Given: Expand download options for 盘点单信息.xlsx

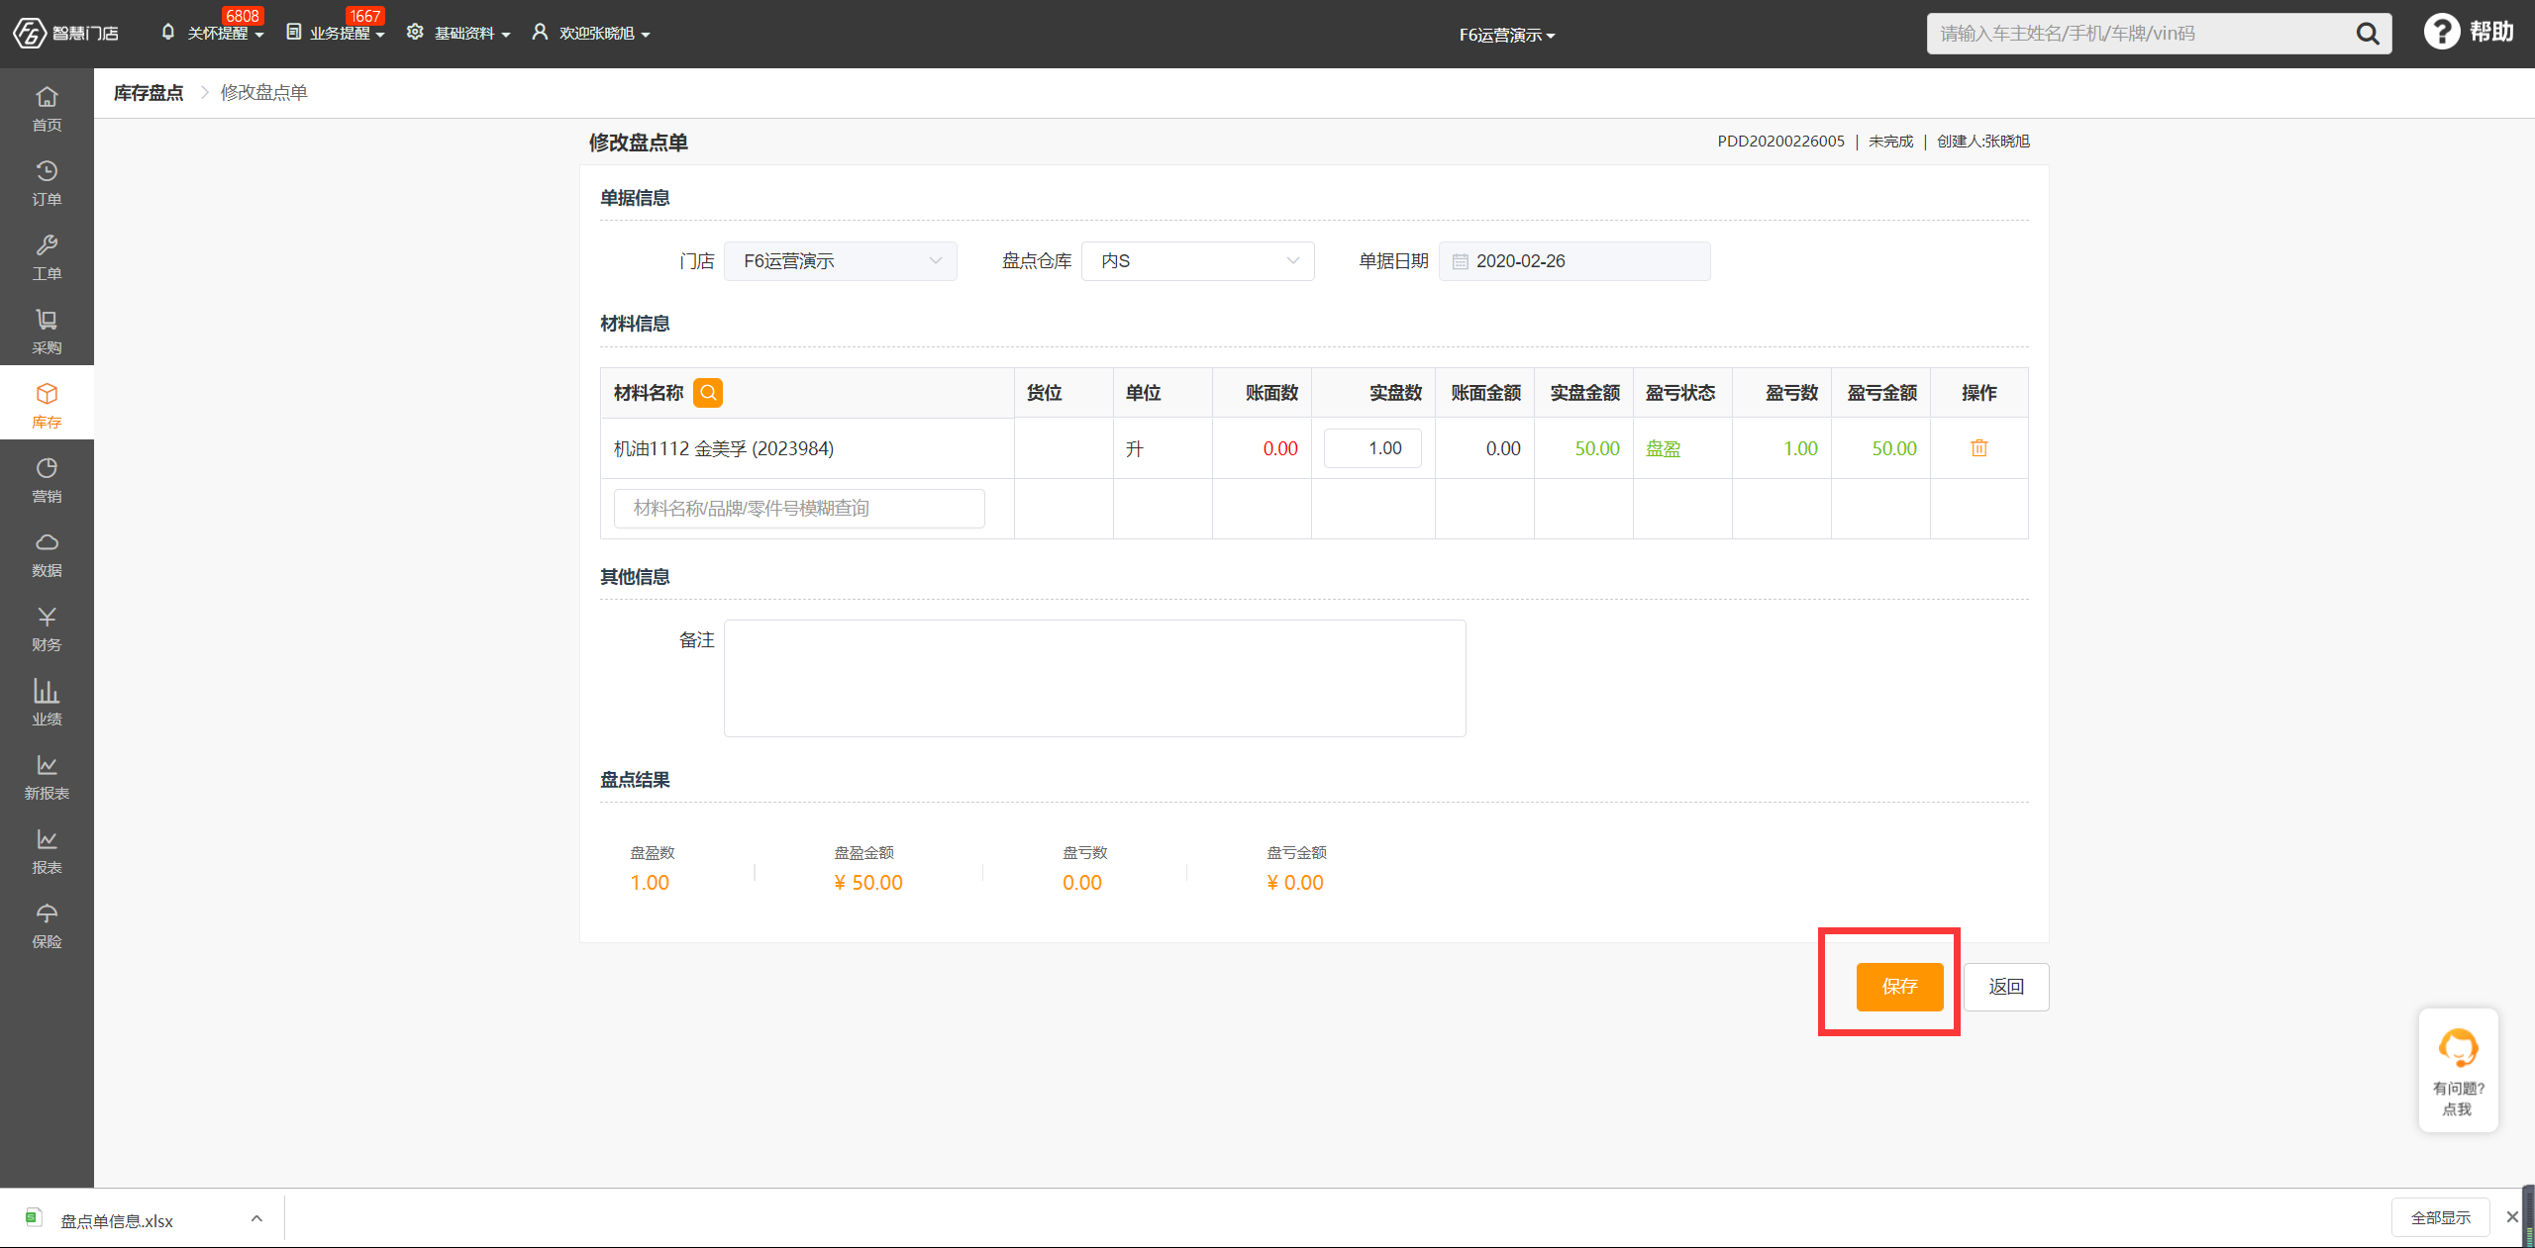Looking at the screenshot, I should tap(256, 1218).
